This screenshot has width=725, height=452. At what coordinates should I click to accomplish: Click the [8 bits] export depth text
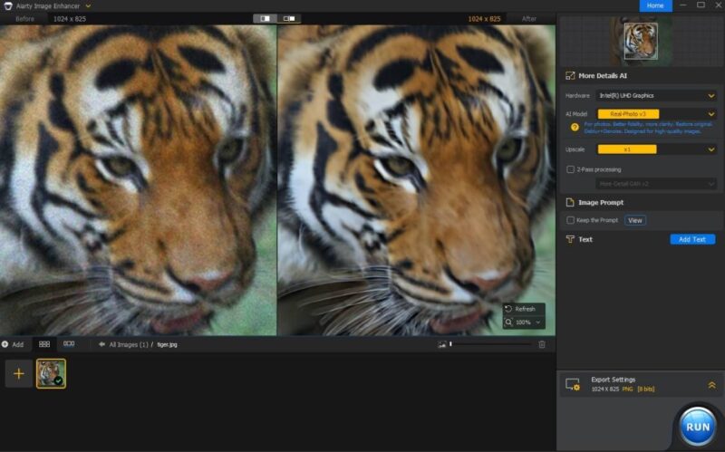(x=646, y=389)
